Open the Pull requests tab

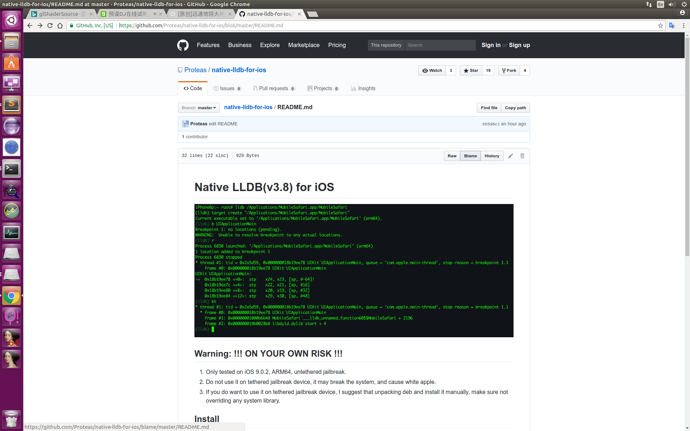(x=273, y=88)
